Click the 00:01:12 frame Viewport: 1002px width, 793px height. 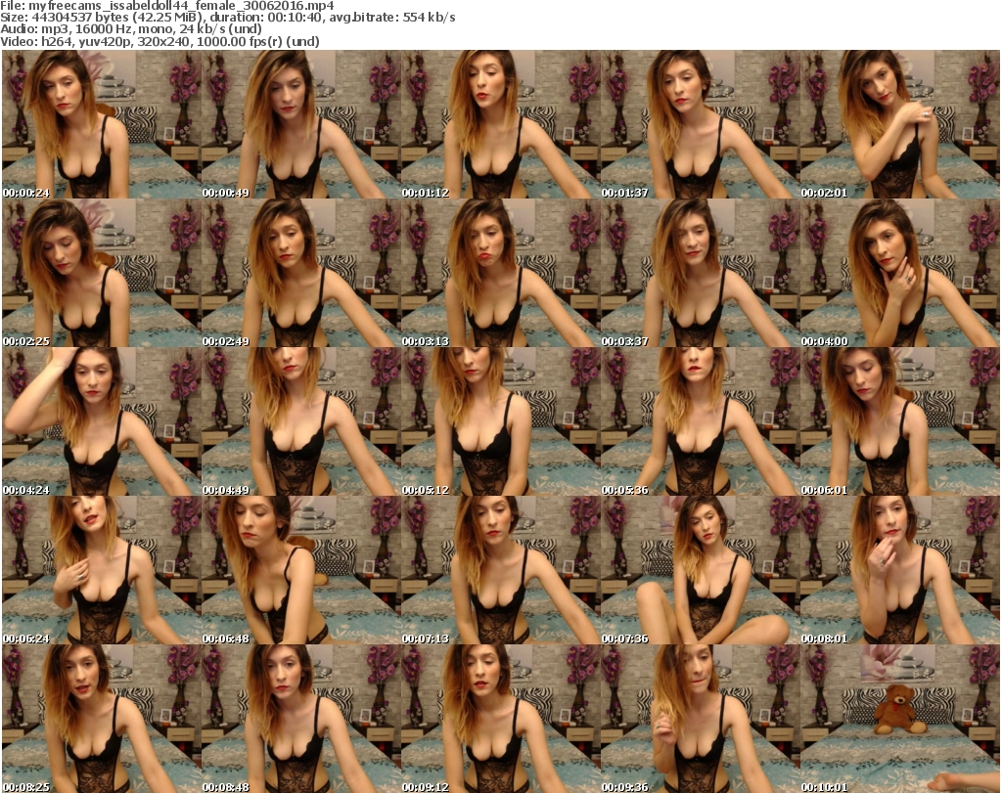point(500,124)
